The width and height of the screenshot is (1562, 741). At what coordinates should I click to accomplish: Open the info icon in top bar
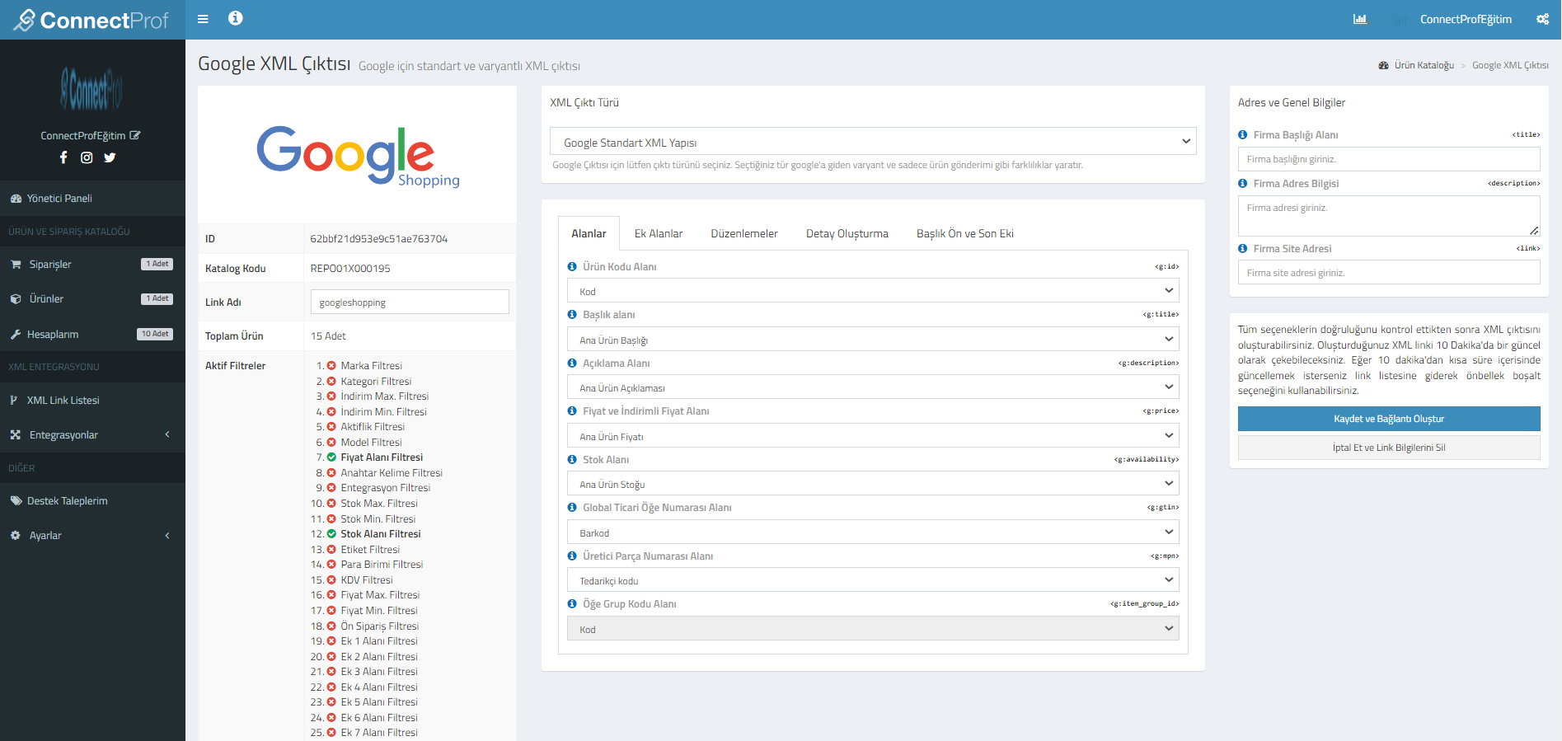(x=236, y=18)
